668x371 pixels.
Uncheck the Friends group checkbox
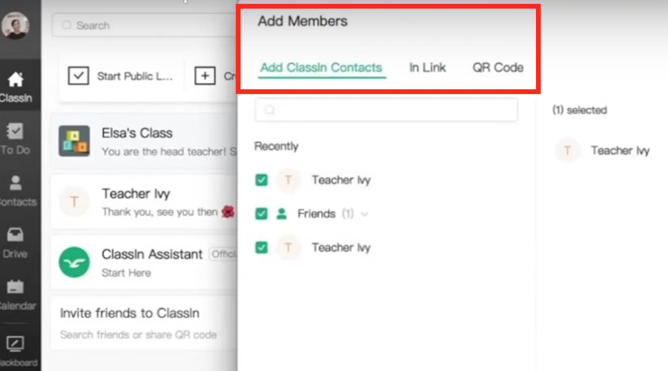[261, 214]
